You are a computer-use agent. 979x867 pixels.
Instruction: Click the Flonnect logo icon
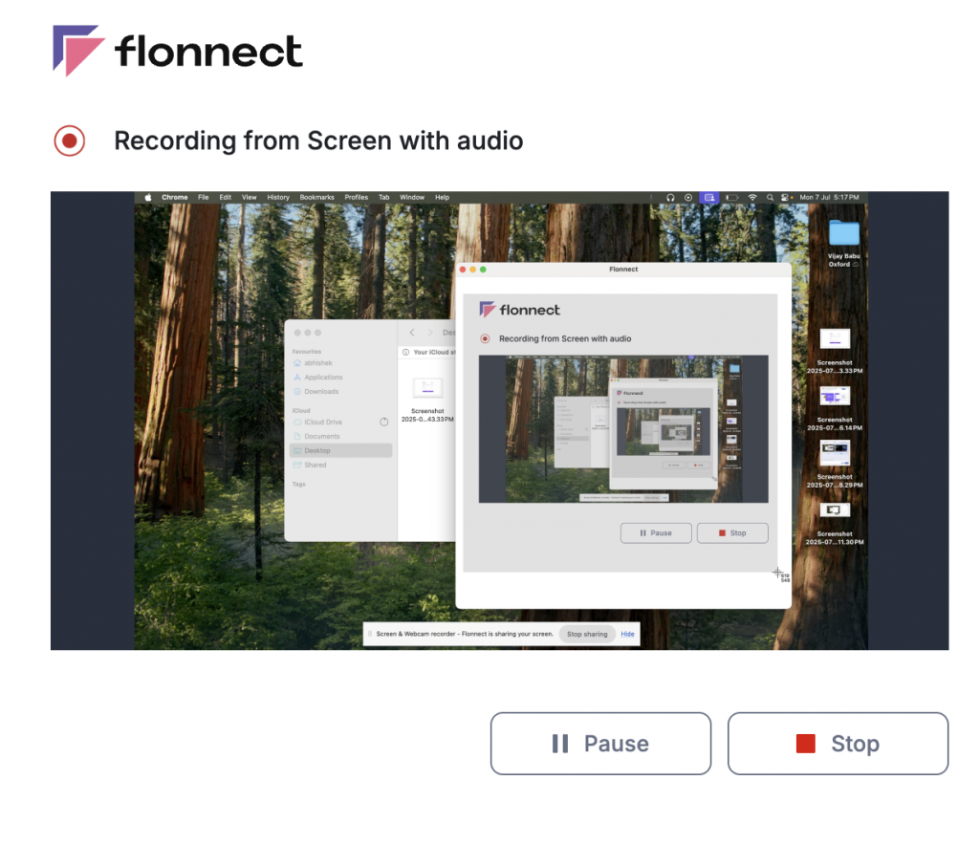click(x=75, y=49)
